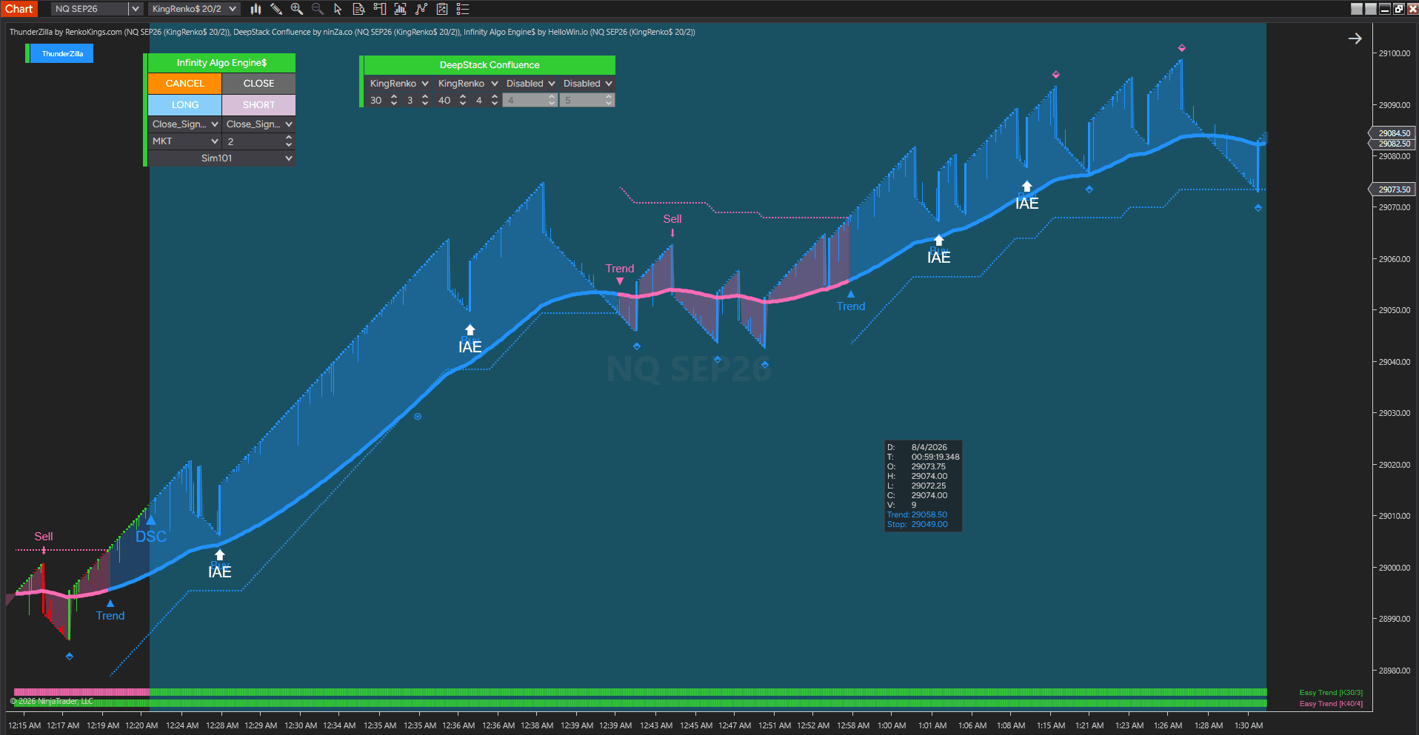Click the disabled field showing 5
The image size is (1419, 735).
[587, 101]
